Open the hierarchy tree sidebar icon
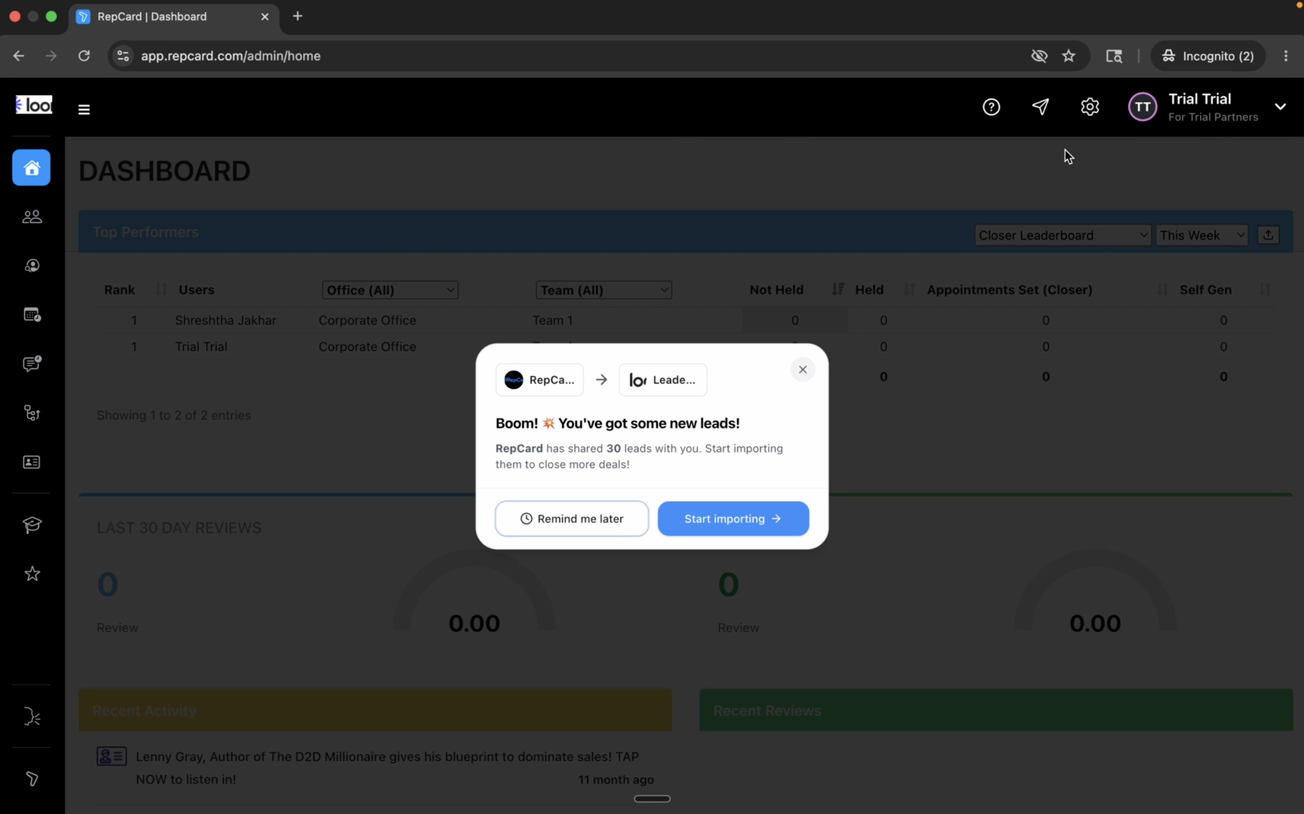 (32, 413)
